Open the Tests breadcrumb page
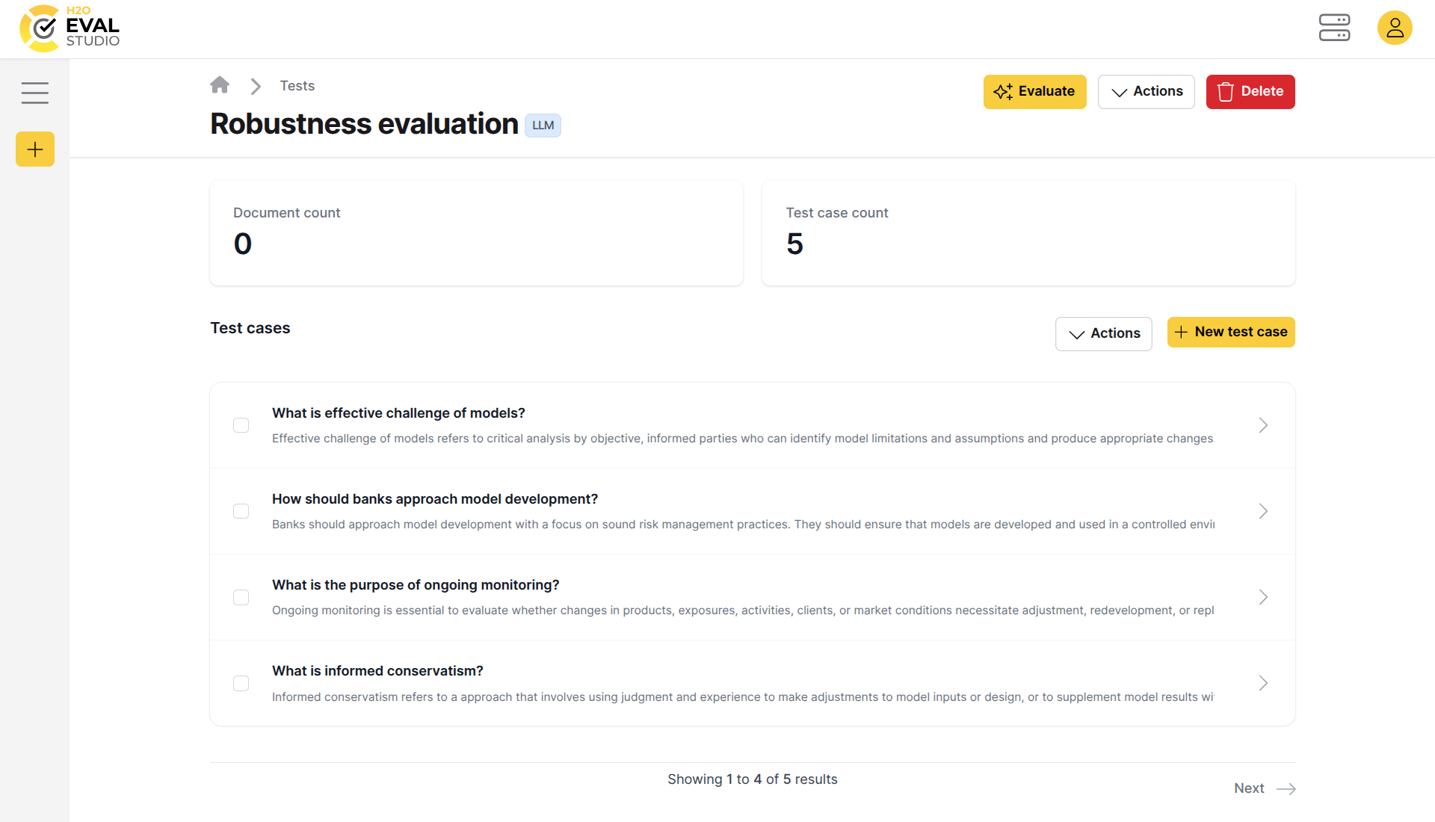1435x822 pixels. [297, 85]
